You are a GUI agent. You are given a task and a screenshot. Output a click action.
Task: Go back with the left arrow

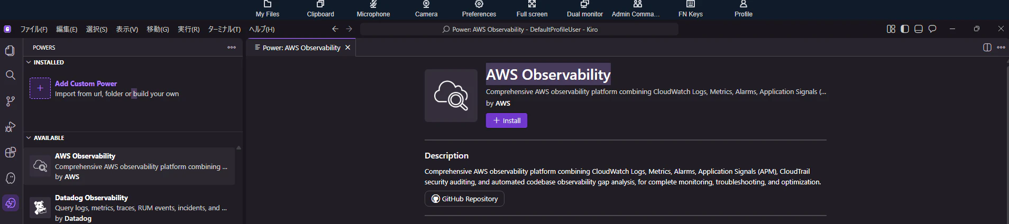click(335, 29)
